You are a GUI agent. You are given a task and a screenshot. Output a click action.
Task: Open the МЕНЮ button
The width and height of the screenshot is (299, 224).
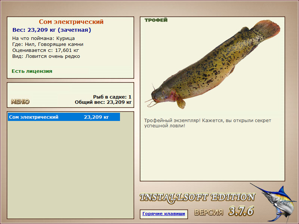click(x=20, y=101)
